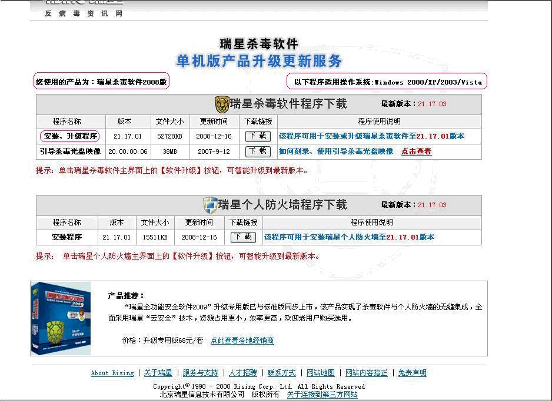Click the 2007-9-12 update date cell
The height and width of the screenshot is (401, 552).
(x=214, y=151)
